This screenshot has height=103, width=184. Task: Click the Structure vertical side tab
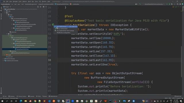coord(1,16)
